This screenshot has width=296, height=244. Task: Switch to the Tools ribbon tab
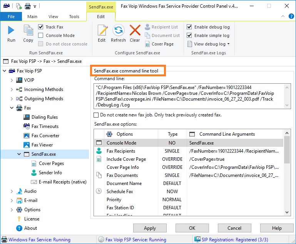(x=74, y=17)
